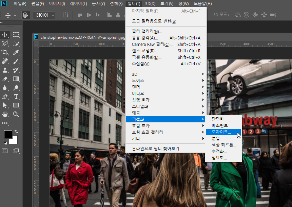Select the Clone Stamp tool
Viewport: 292px width, 207px height.
click(5, 70)
